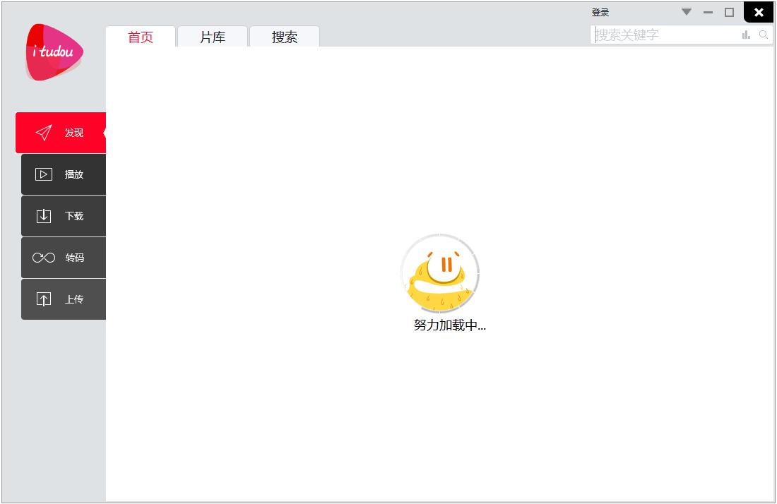
Task: Open the 发现 discover section
Action: pos(61,133)
